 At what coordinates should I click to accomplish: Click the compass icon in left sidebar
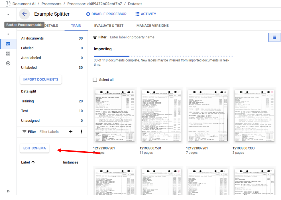8,63
